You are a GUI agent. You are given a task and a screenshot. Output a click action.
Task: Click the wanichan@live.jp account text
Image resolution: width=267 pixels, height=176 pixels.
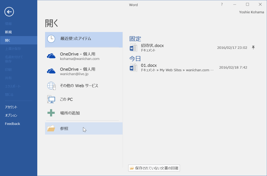[x=74, y=74]
